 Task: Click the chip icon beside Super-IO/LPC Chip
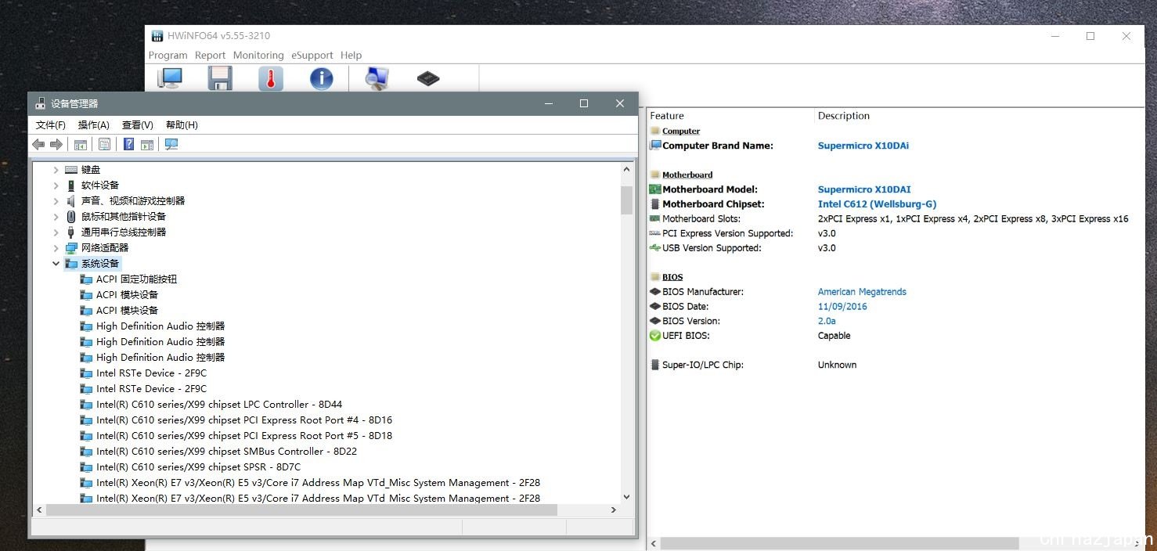655,365
